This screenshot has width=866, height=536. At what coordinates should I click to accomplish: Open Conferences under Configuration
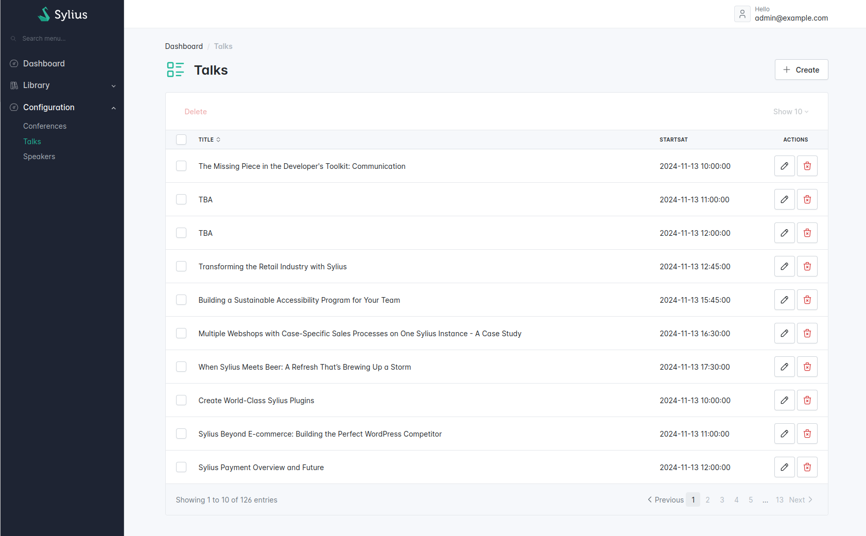click(45, 126)
